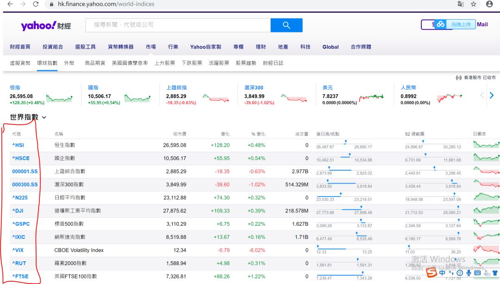This screenshot has width=500, height=284.
Task: Switch to 活躍股票 tab
Action: [x=219, y=63]
